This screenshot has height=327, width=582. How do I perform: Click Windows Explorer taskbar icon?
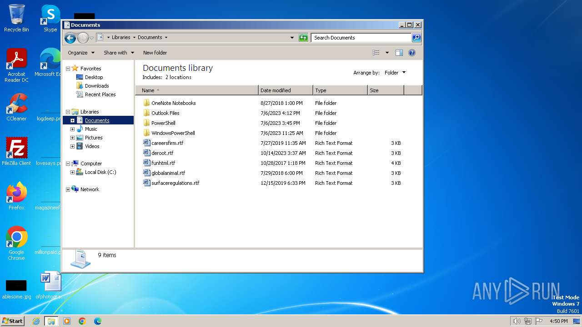click(51, 321)
